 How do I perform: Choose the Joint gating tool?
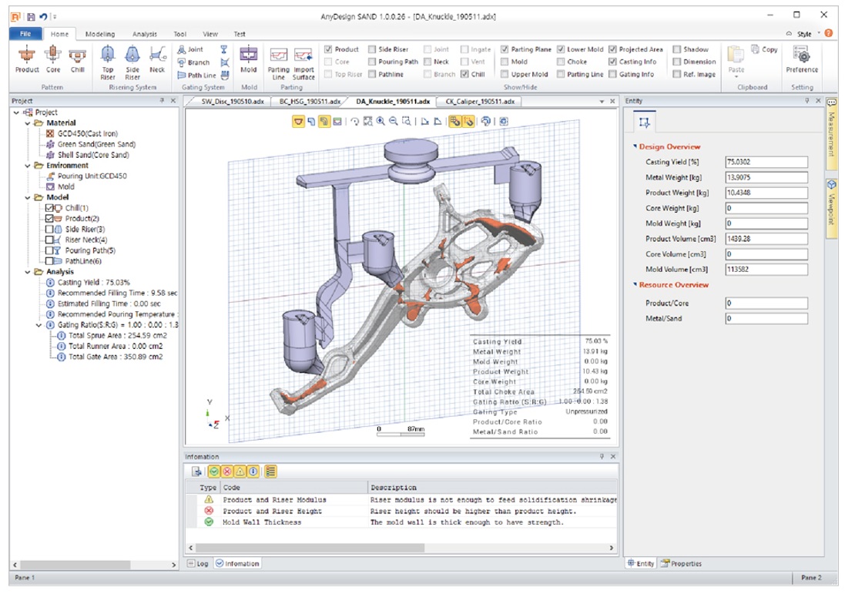pos(190,49)
